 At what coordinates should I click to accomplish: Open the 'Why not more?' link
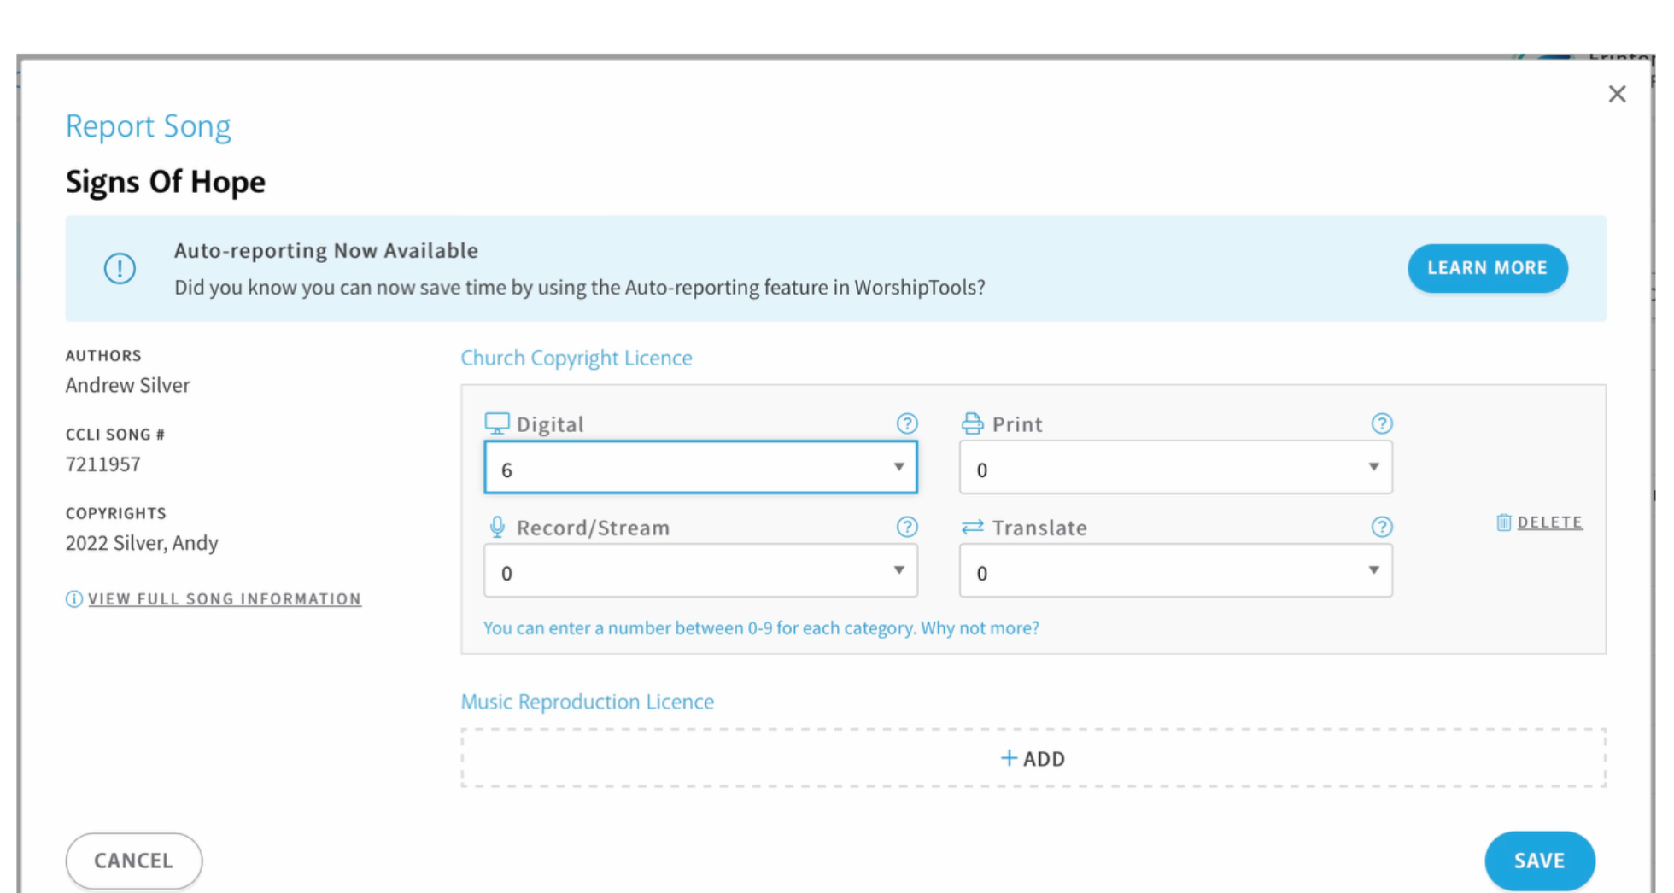point(980,627)
